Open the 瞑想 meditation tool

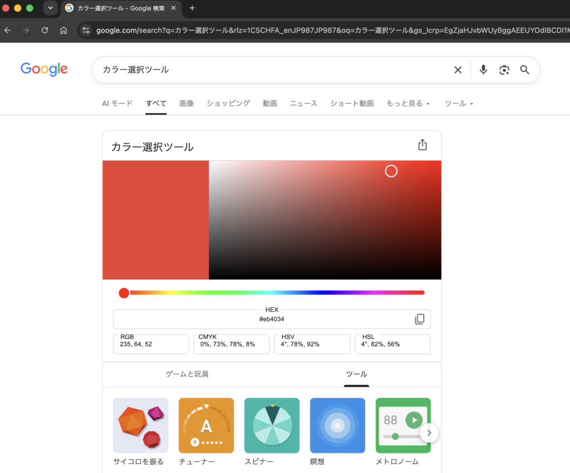pyautogui.click(x=337, y=425)
